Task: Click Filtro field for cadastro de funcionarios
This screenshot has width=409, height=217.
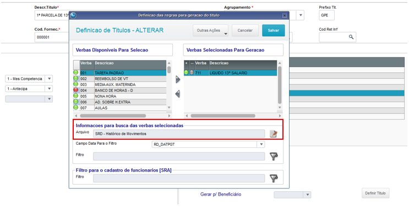Action: pyautogui.click(x=179, y=178)
